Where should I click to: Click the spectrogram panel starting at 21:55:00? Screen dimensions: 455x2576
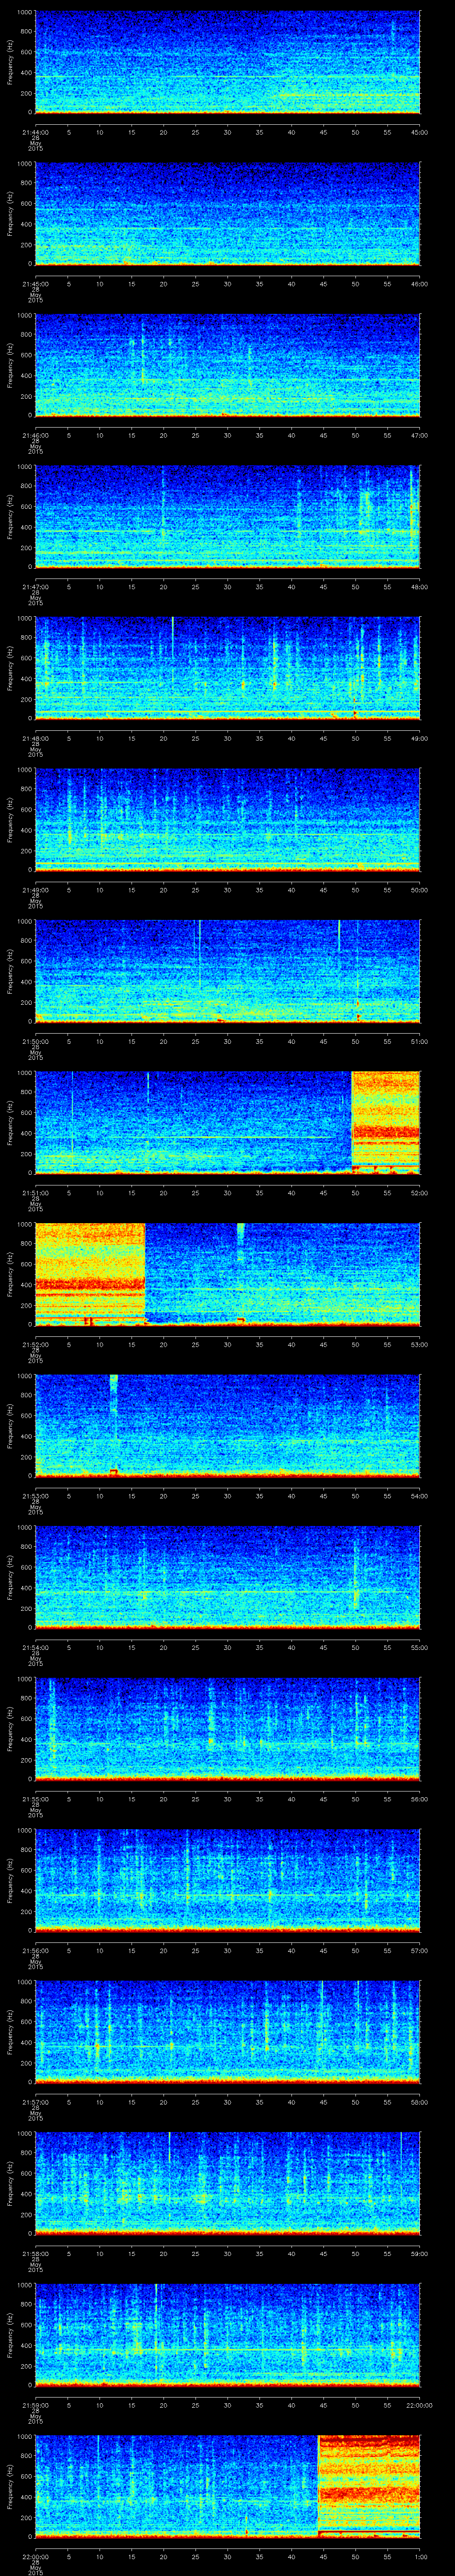[x=227, y=1728]
